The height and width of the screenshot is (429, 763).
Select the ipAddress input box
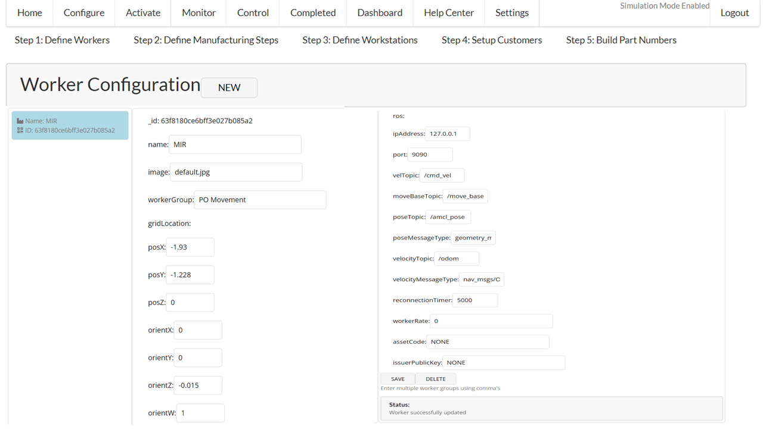pyautogui.click(x=448, y=134)
